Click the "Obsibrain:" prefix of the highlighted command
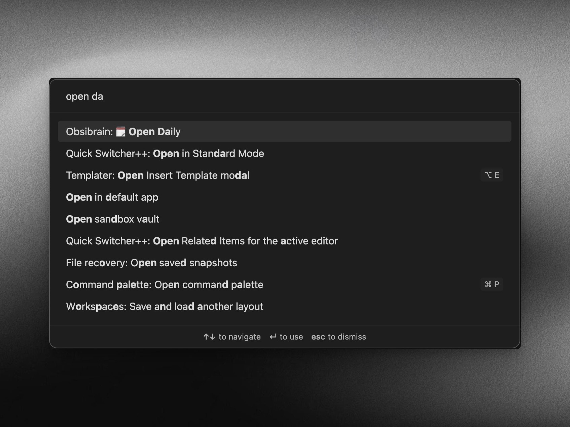 pyautogui.click(x=89, y=132)
